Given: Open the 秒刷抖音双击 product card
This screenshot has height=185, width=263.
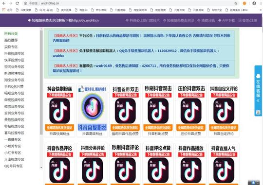Looking at the screenshot, I should coord(158,110).
